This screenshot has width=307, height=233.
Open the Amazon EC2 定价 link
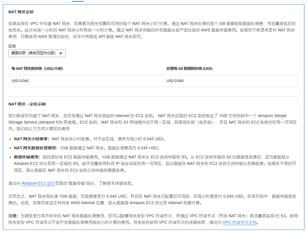click(x=38, y=184)
